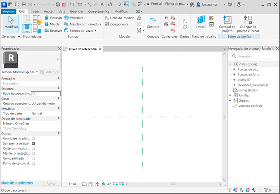Expand Plantas de piso tree node

coord(234,70)
